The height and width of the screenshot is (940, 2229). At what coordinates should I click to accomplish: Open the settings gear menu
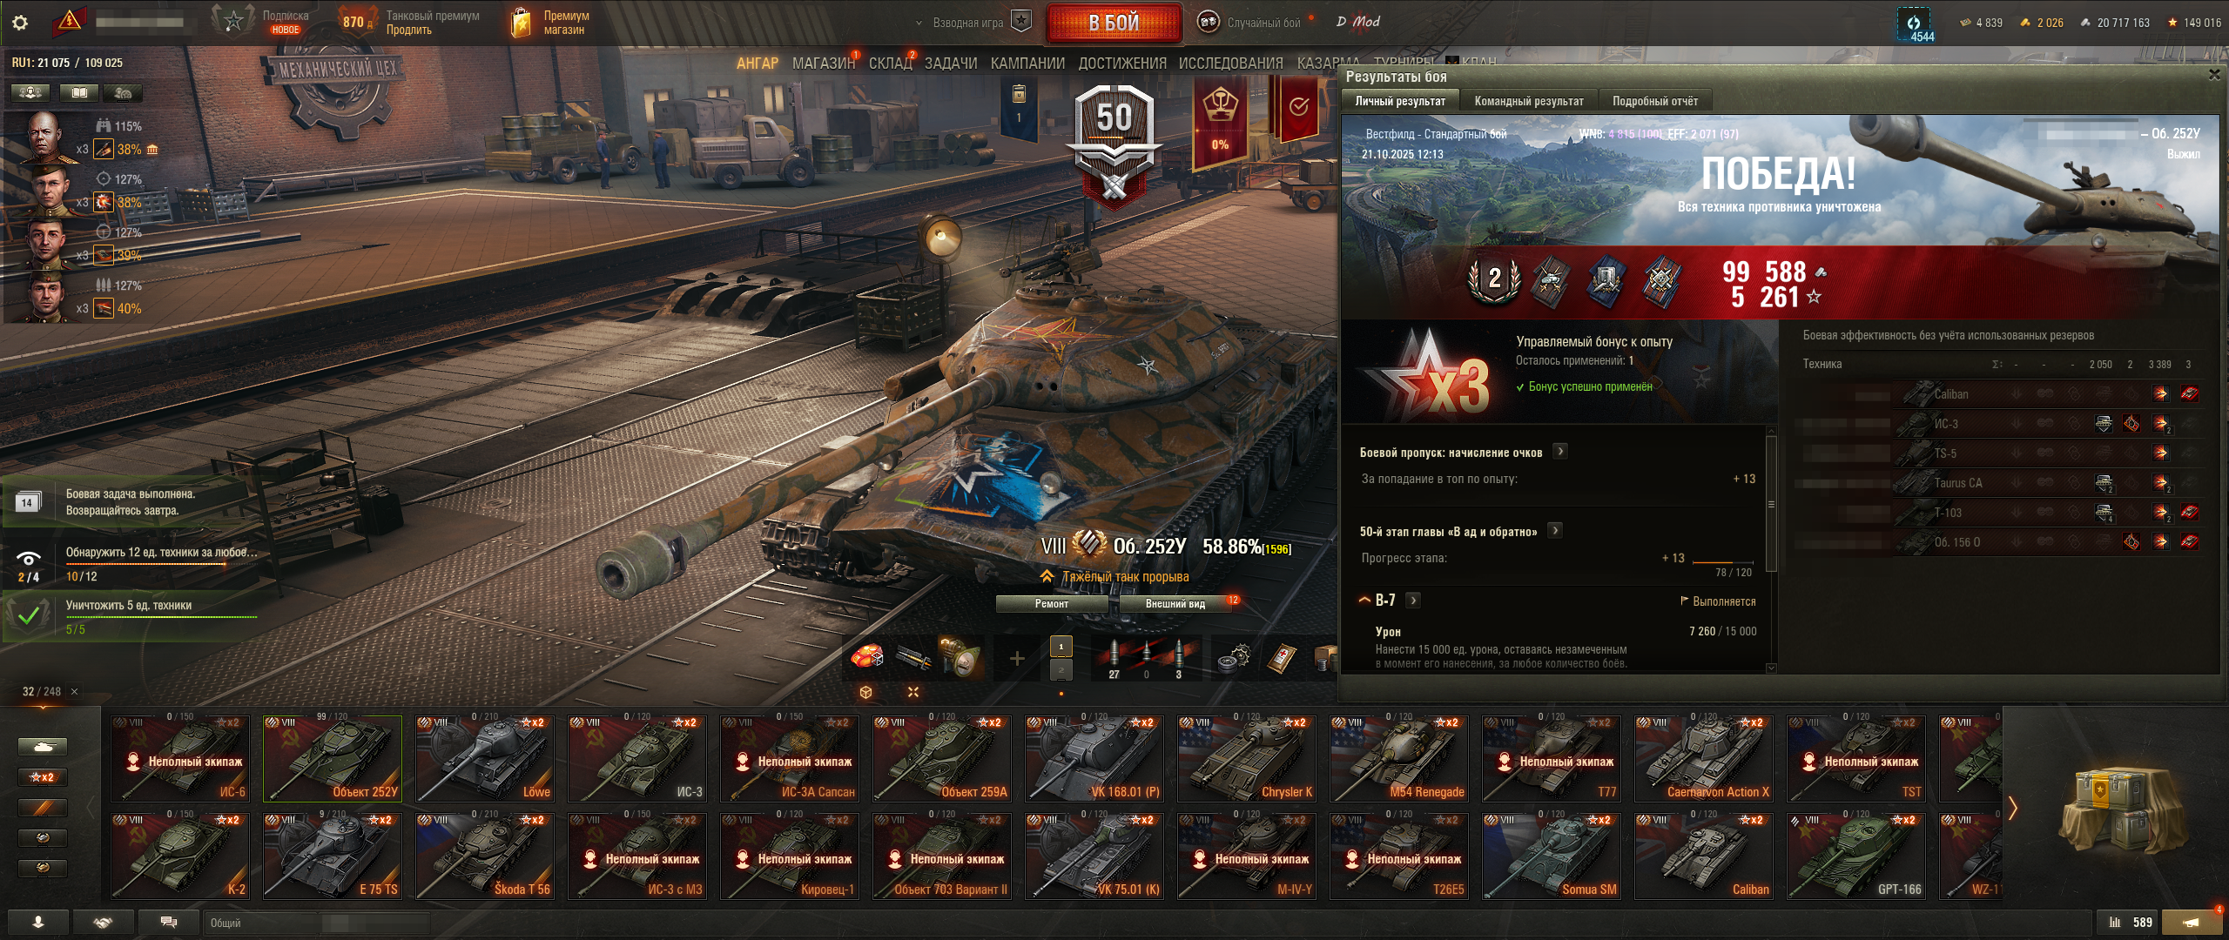20,23
